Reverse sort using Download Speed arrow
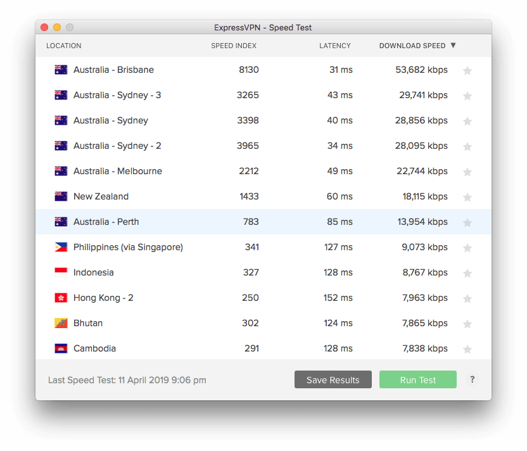The width and height of the screenshot is (527, 451). pos(453,45)
